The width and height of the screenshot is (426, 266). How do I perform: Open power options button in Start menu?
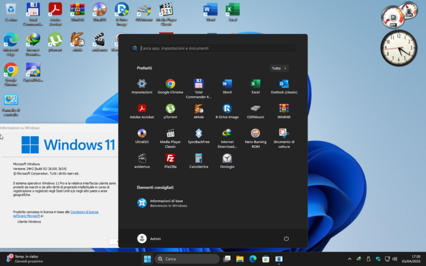286,238
